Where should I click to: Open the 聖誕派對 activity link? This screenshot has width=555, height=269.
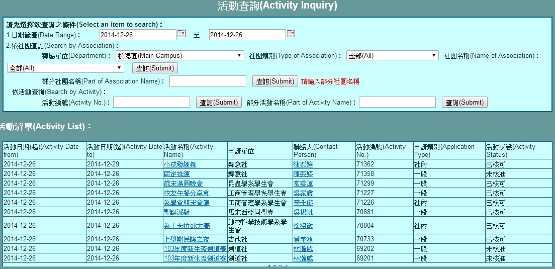click(x=176, y=212)
